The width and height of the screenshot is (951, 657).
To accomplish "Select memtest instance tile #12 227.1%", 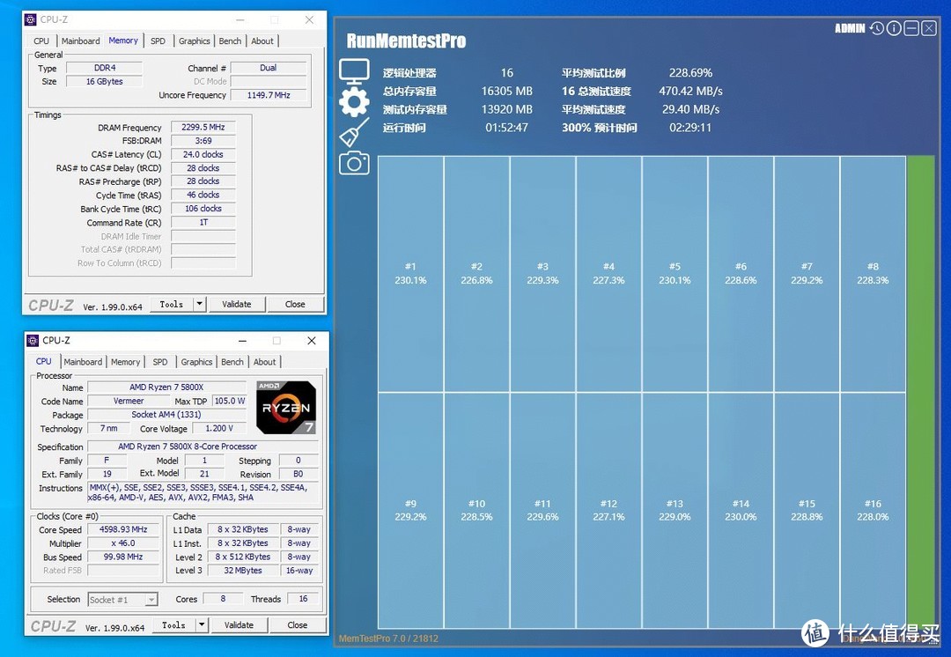I will 609,510.
